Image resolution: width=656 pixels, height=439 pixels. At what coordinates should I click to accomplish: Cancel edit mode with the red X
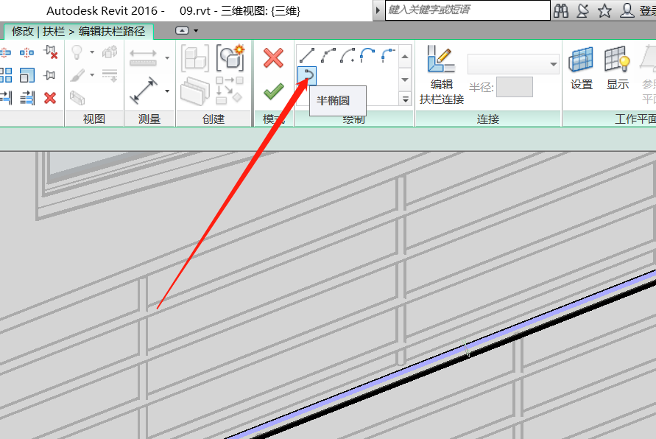[x=273, y=58]
